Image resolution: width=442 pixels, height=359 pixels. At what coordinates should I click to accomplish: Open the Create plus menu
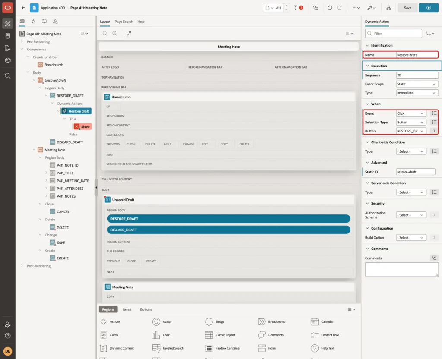[x=356, y=8]
